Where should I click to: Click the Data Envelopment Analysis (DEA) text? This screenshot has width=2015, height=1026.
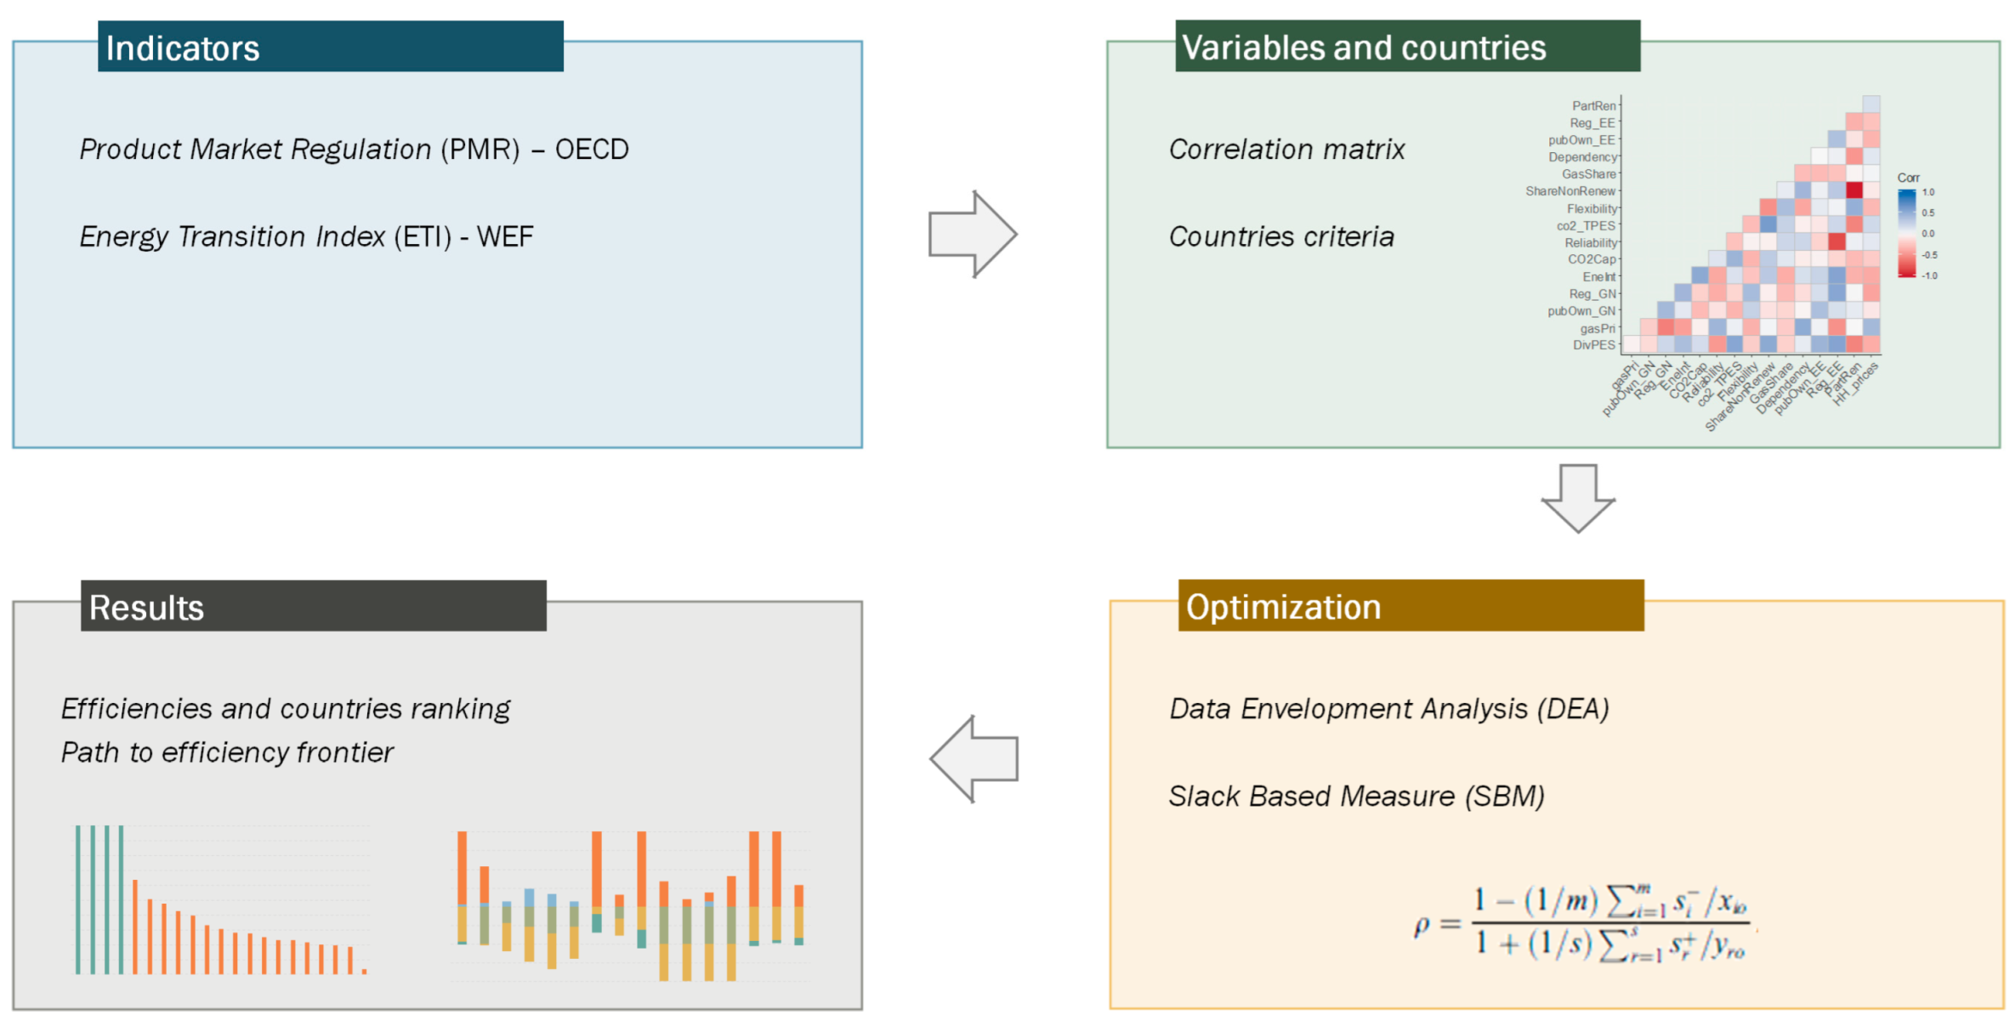(x=1389, y=708)
